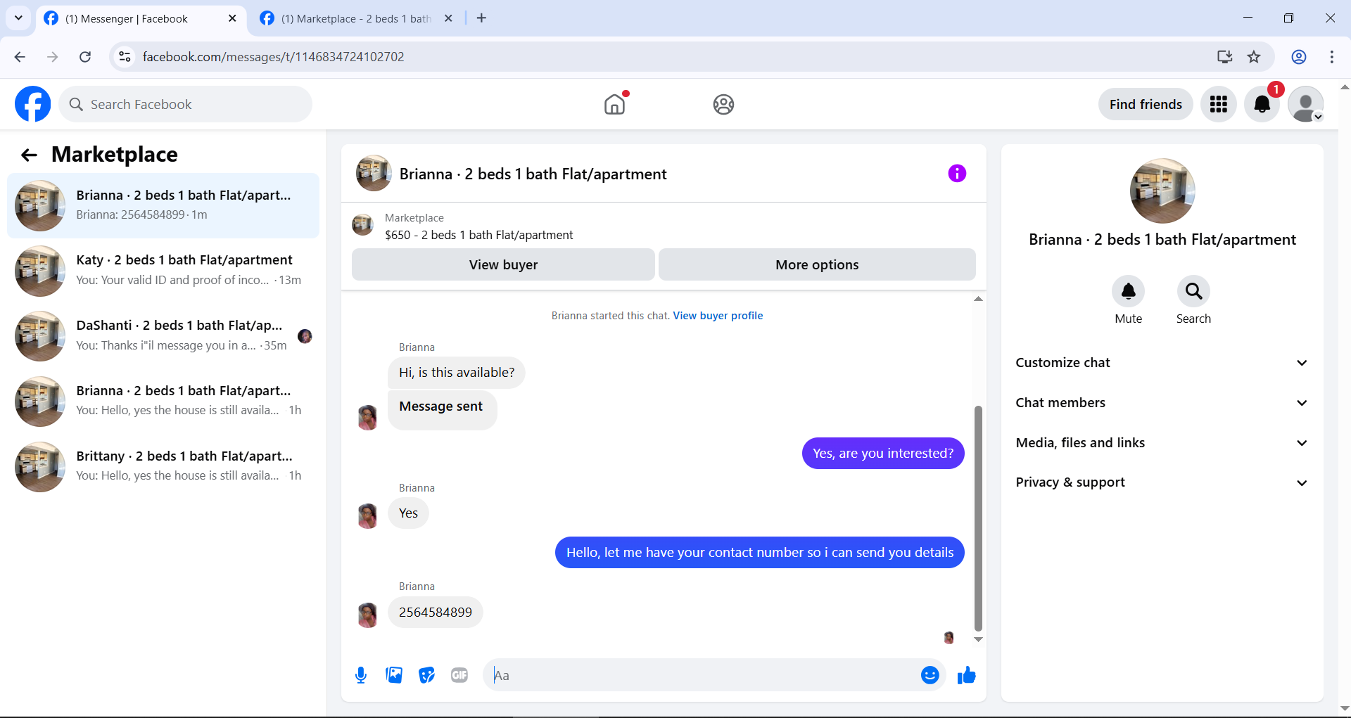The height and width of the screenshot is (718, 1351).
Task: Click the browser back arrow
Action: [20, 57]
